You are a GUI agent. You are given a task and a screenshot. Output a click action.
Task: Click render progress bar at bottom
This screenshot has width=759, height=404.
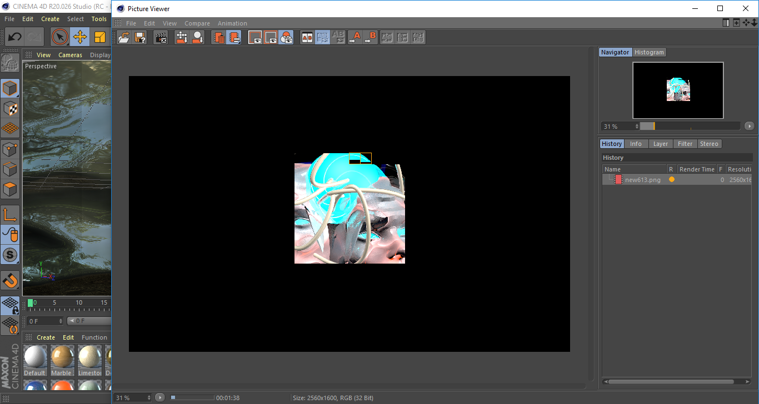[x=192, y=397]
